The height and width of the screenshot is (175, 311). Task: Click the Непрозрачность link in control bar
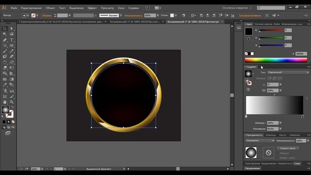[133, 15]
